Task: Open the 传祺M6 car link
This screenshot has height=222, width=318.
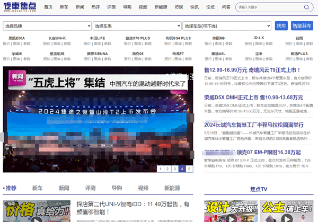Action: (x=218, y=38)
